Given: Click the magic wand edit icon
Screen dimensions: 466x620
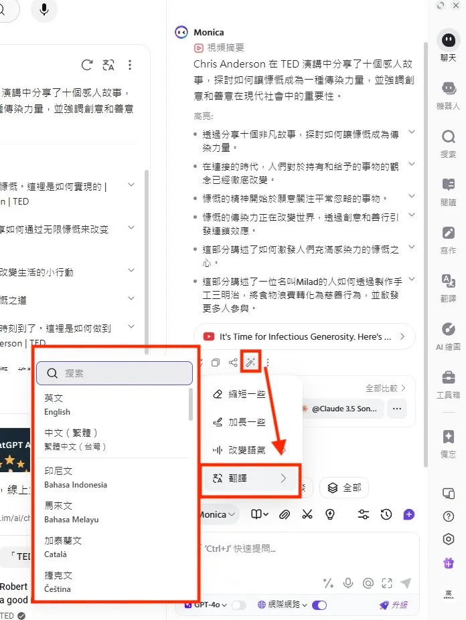Looking at the screenshot, I should click(x=250, y=361).
